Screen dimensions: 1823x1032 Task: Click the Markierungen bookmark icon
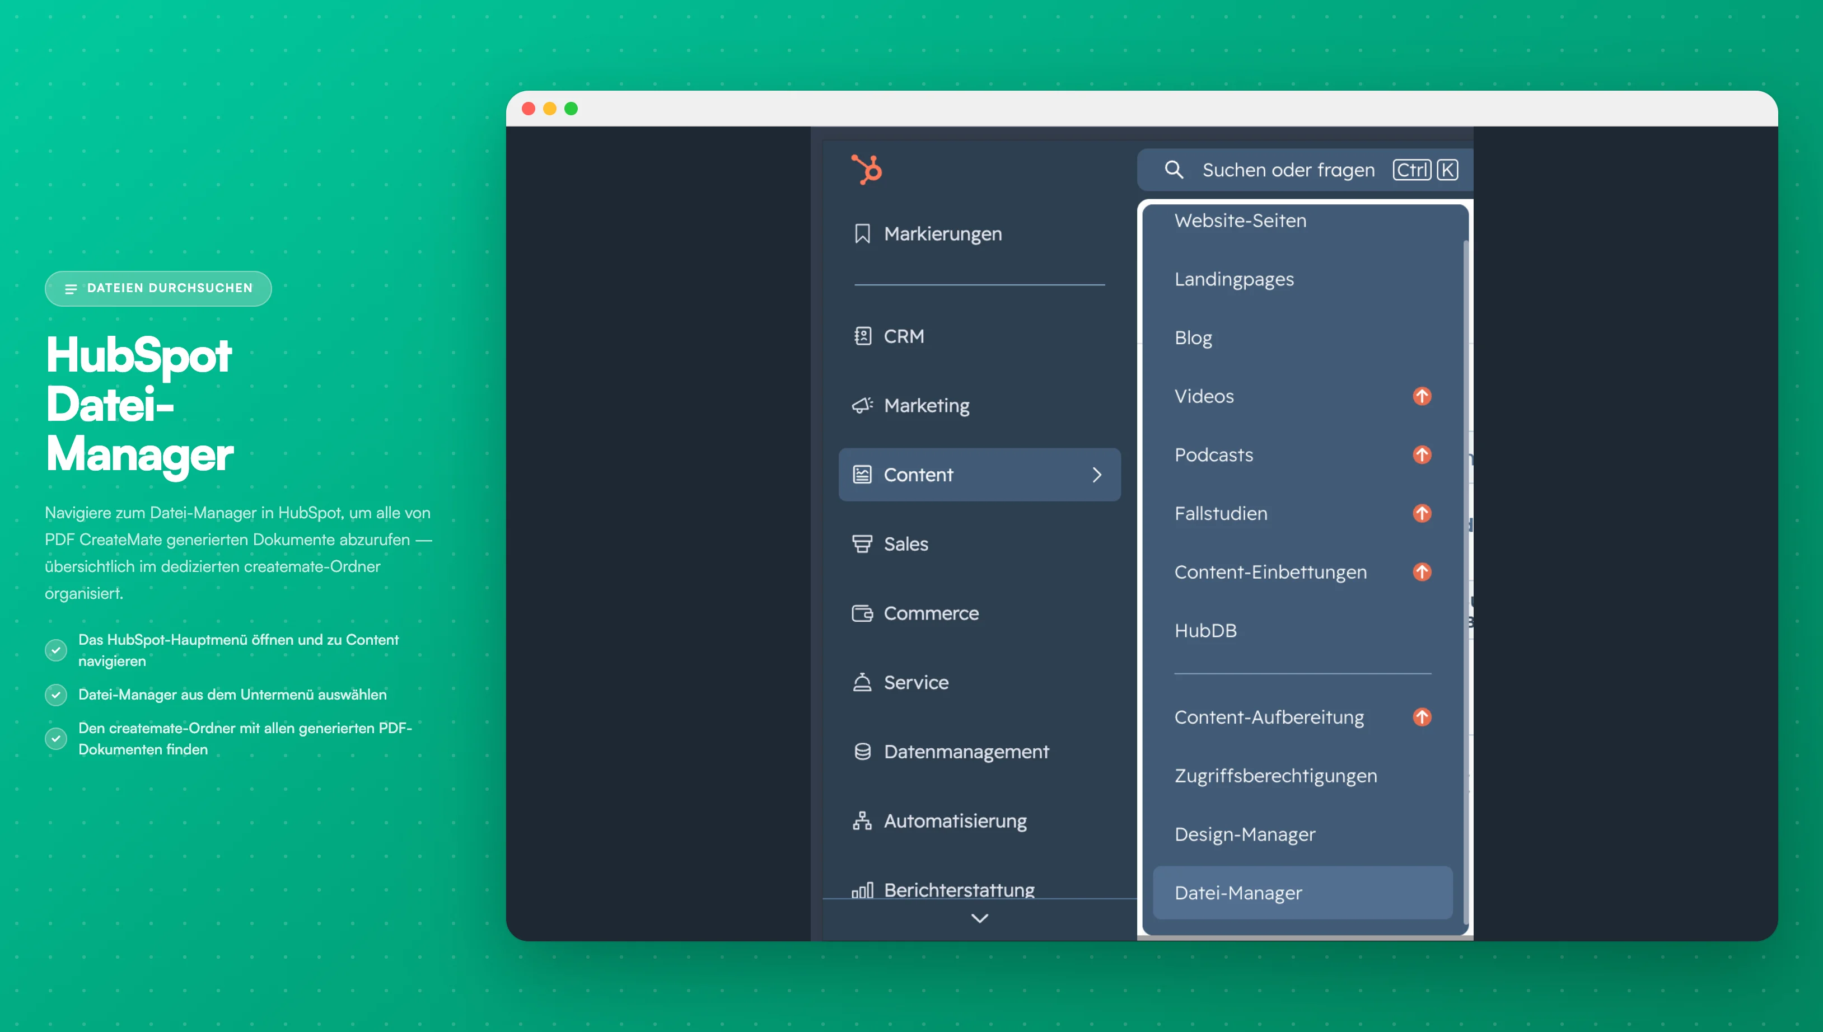pyautogui.click(x=862, y=234)
